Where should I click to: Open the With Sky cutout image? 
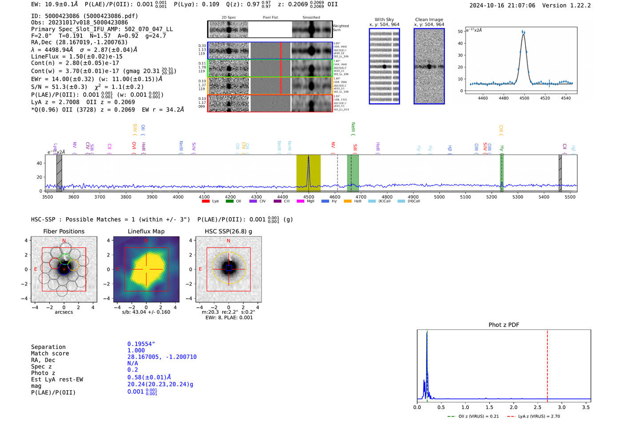[384, 66]
